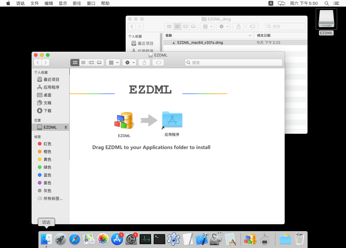Viewport: 346px width, 248px height.
Task: Click edit tags button in EZDML window
Action: click(158, 63)
